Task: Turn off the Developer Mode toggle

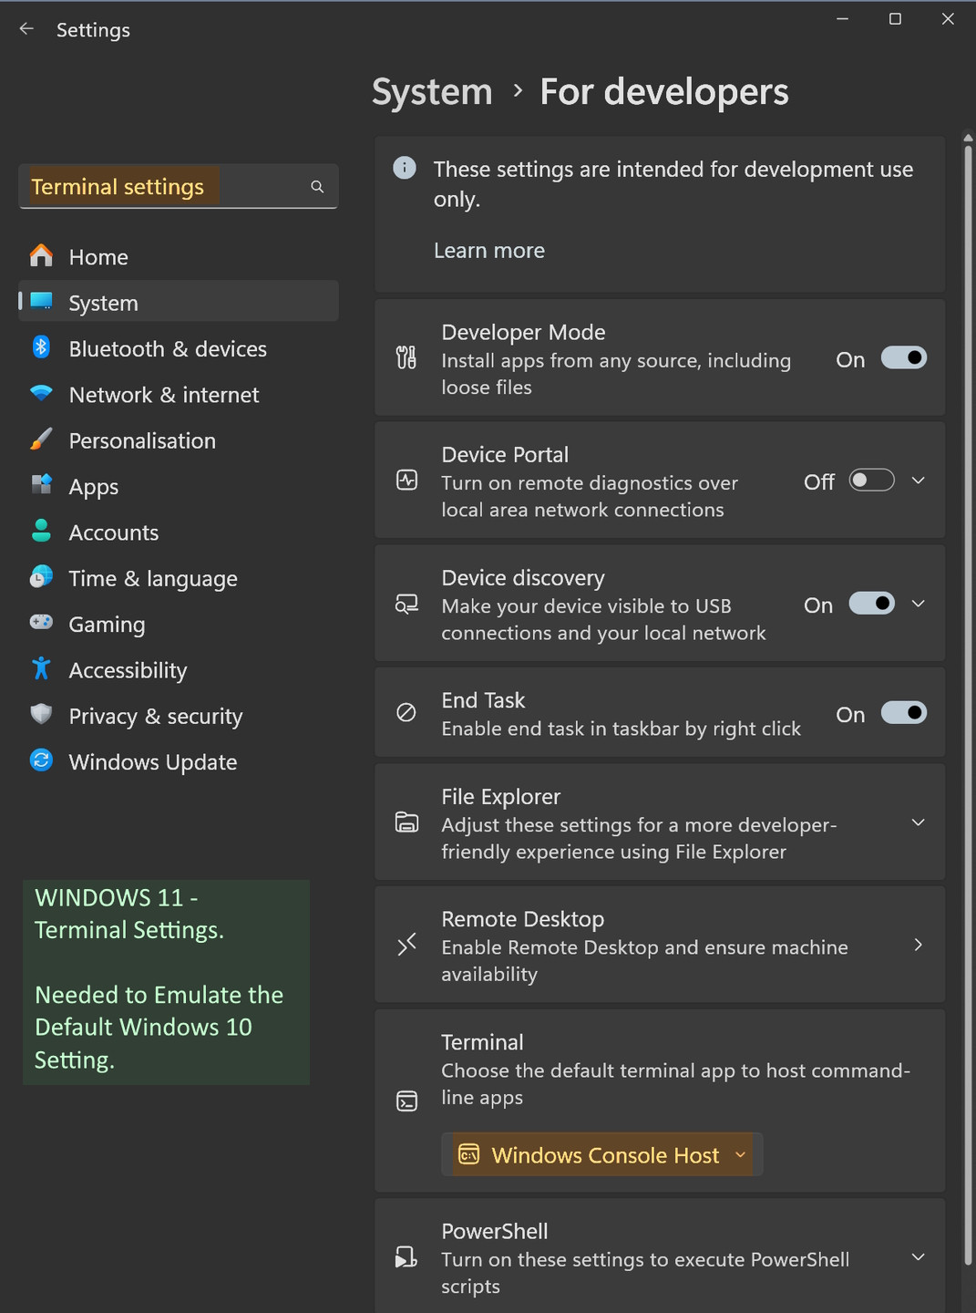Action: pos(903,358)
